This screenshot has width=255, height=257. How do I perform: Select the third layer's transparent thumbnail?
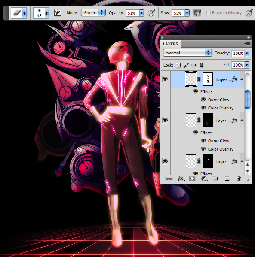(191, 161)
